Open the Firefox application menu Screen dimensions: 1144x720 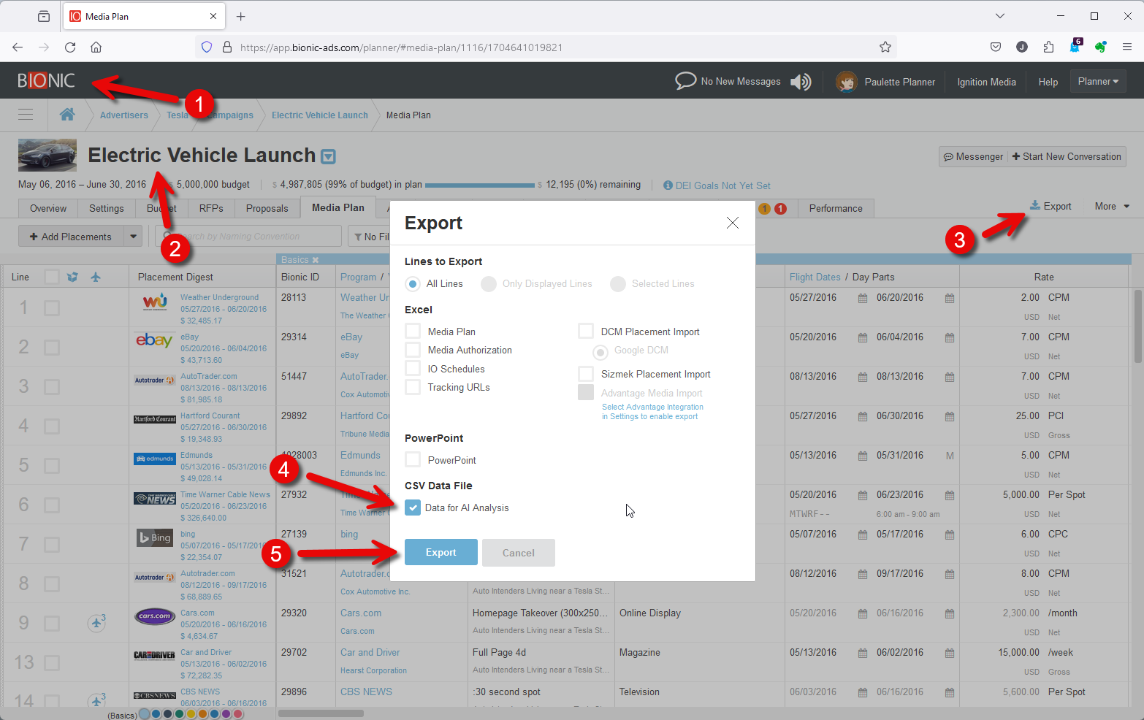click(x=1127, y=47)
